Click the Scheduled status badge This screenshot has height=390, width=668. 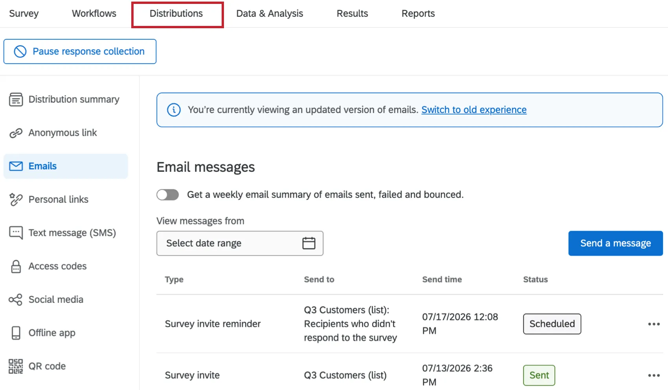click(552, 324)
